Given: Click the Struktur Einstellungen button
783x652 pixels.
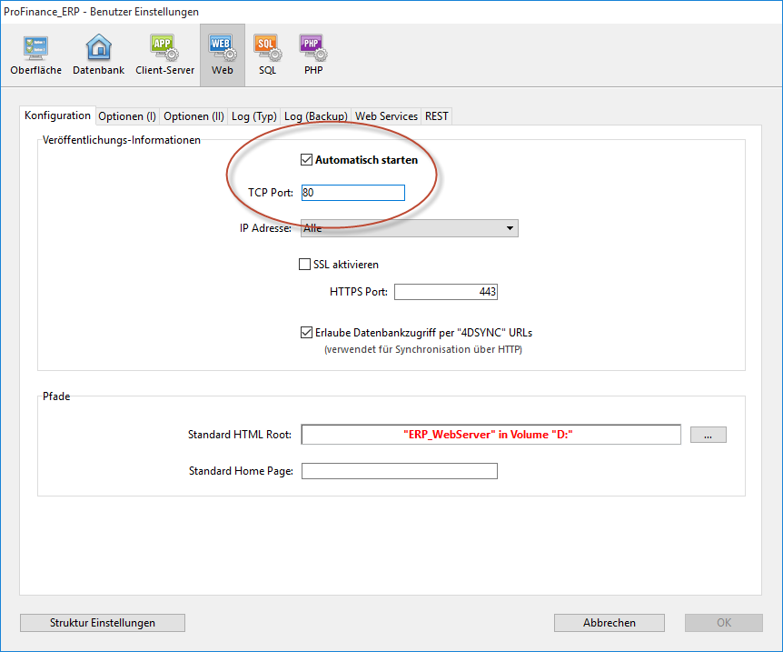Looking at the screenshot, I should click(103, 623).
